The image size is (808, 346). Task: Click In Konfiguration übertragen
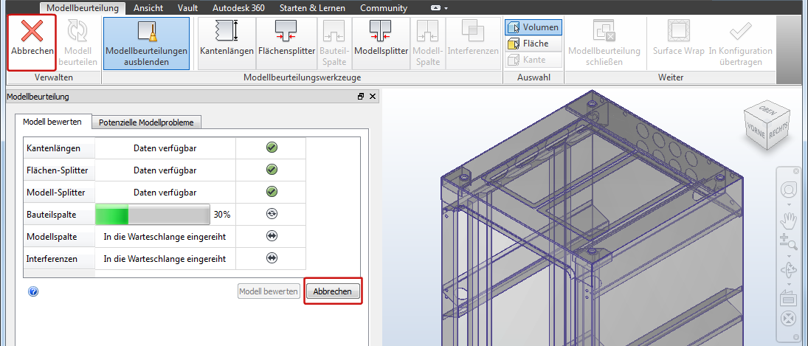[x=741, y=44]
